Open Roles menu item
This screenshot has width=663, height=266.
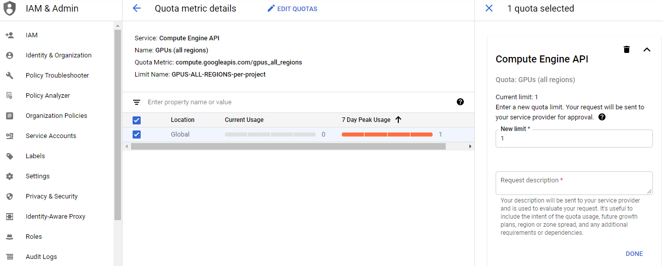pos(34,237)
